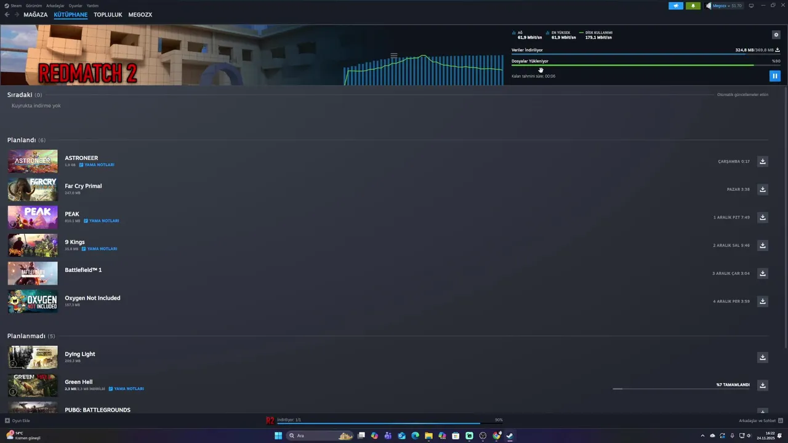Open the Arkadaşlar menu
The width and height of the screenshot is (788, 443).
55,6
